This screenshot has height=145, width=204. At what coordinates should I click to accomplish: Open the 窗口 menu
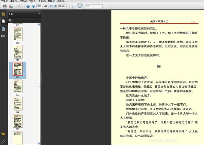coord(51,1)
